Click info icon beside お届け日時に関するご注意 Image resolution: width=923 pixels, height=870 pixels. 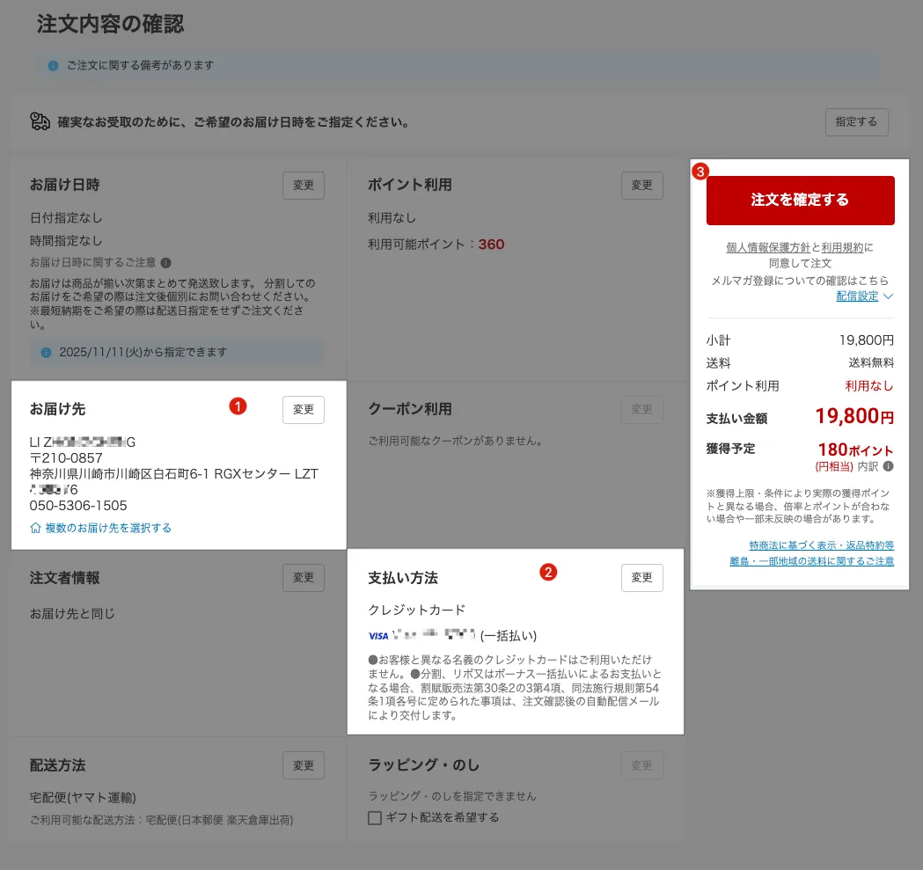tap(166, 262)
